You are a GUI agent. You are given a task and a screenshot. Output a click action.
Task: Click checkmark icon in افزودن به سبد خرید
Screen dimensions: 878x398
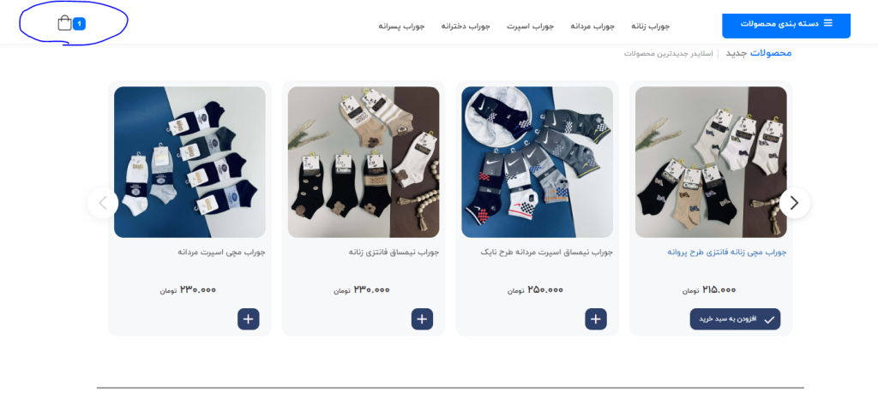(769, 320)
